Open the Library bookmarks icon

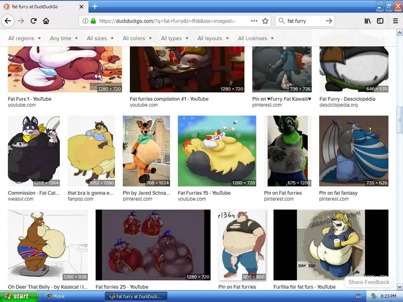pyautogui.click(x=368, y=21)
